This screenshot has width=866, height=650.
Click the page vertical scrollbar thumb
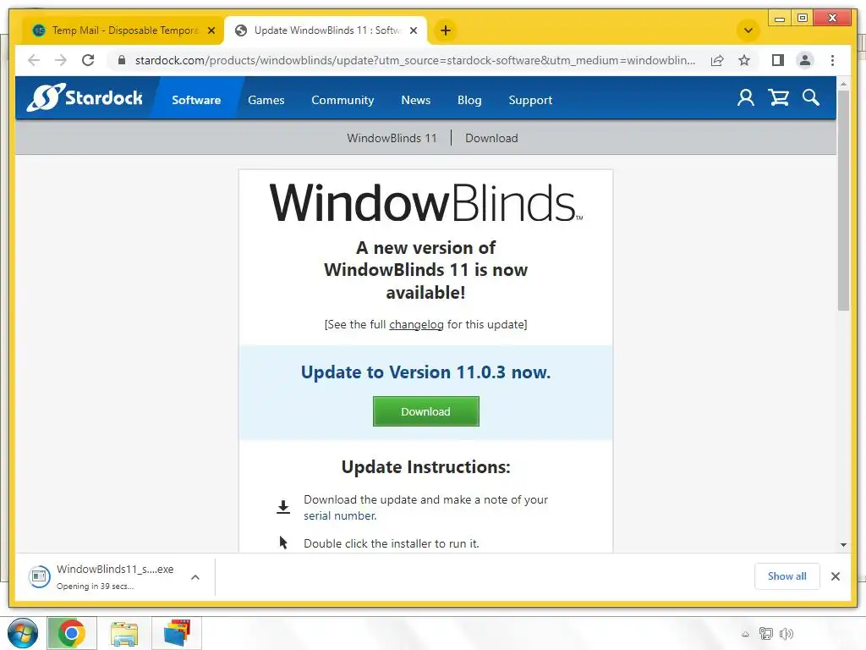[x=843, y=200]
